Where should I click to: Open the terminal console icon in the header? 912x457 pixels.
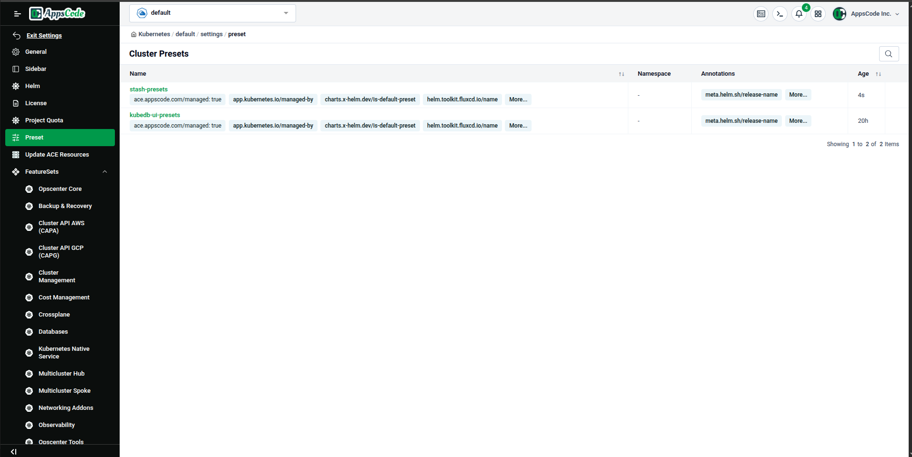click(x=779, y=14)
